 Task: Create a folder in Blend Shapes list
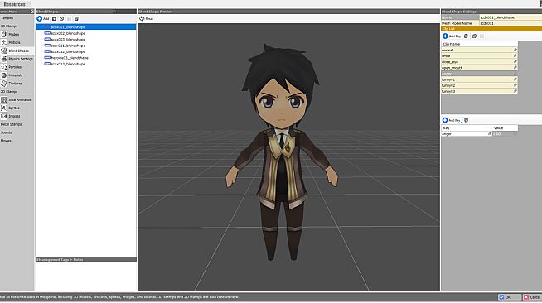point(54,19)
